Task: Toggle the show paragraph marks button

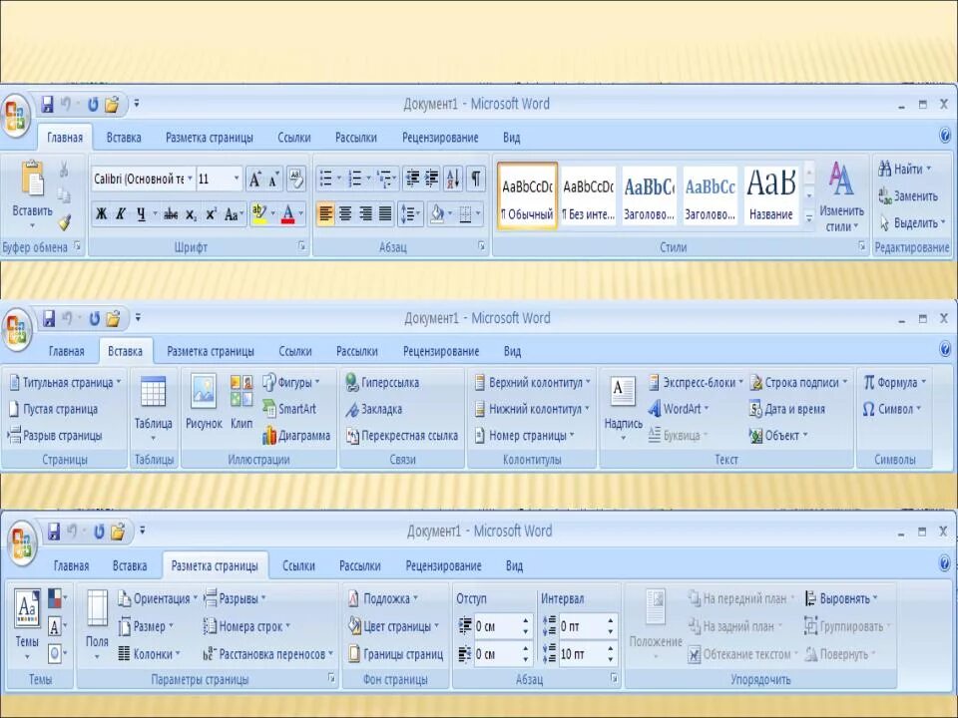Action: [475, 179]
